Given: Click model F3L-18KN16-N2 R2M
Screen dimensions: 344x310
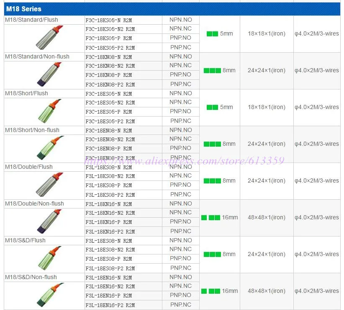Looking at the screenshot, I should pyautogui.click(x=110, y=213).
